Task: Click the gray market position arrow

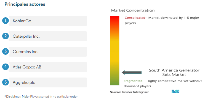Action: (x=132, y=73)
